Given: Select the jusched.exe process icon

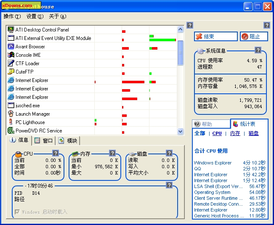Looking at the screenshot, I should [x=11, y=105].
